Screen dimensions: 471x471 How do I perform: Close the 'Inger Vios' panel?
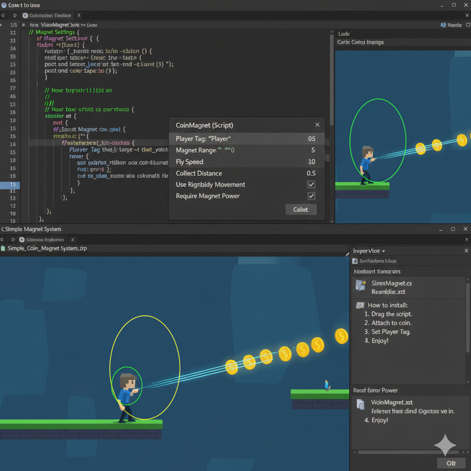466,251
